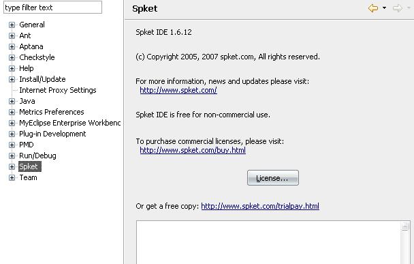The width and height of the screenshot is (414, 264).
Task: Click the yellow back navigation arrow
Action: pyautogui.click(x=373, y=8)
